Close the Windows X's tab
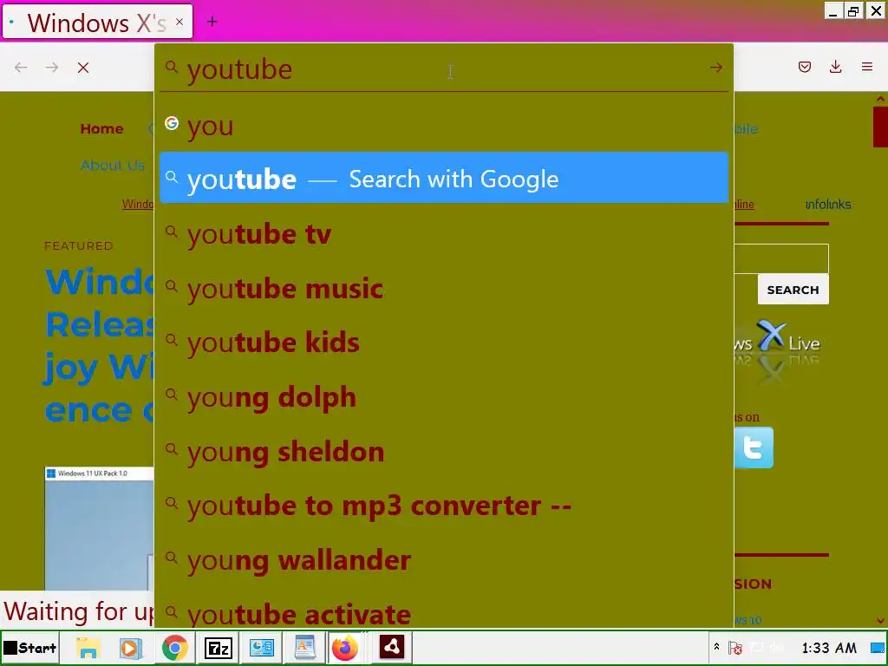Viewport: 888px width, 666px height. 180,22
